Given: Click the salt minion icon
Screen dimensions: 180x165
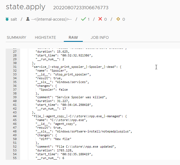Looking at the screenshot, I should (x=7, y=19).
